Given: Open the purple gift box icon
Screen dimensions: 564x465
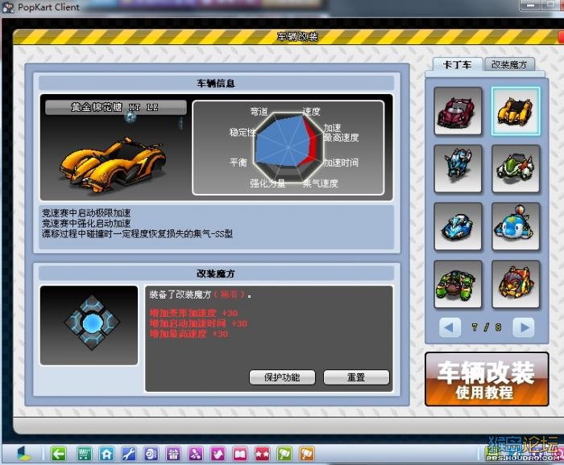Looking at the screenshot, I should coord(173,455).
